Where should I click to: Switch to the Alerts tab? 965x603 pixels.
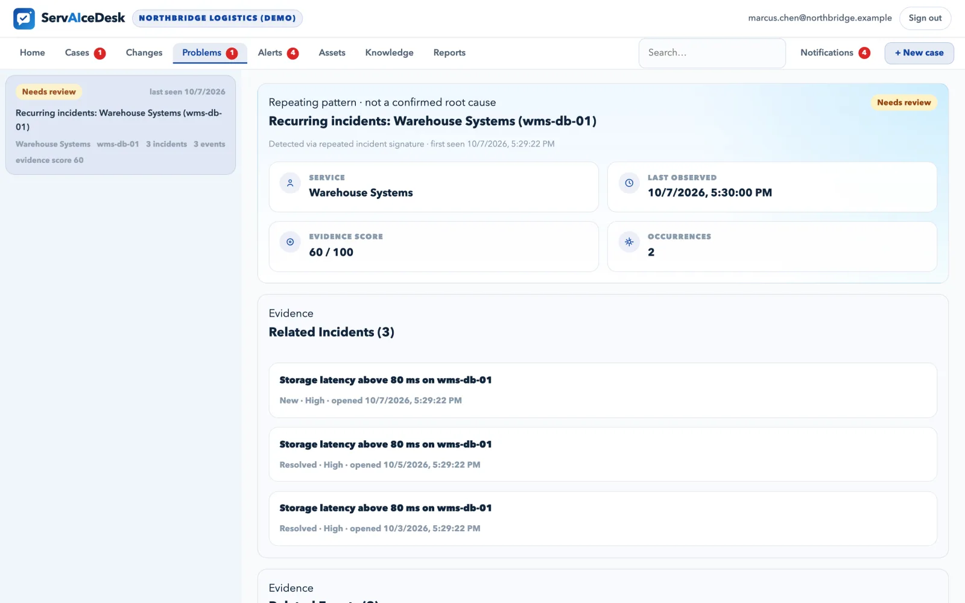click(x=278, y=52)
